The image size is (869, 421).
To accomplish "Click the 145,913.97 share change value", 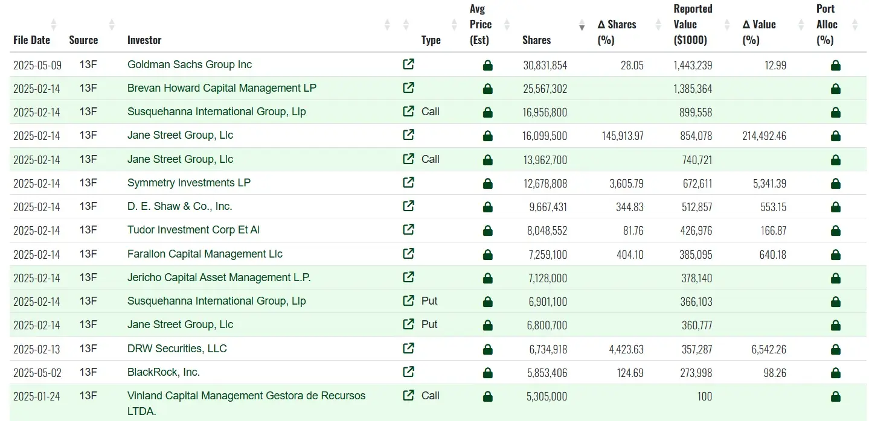I will [620, 136].
